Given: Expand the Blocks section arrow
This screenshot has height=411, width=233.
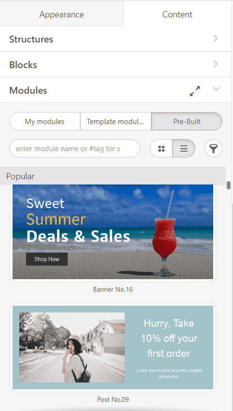Looking at the screenshot, I should click(x=216, y=64).
